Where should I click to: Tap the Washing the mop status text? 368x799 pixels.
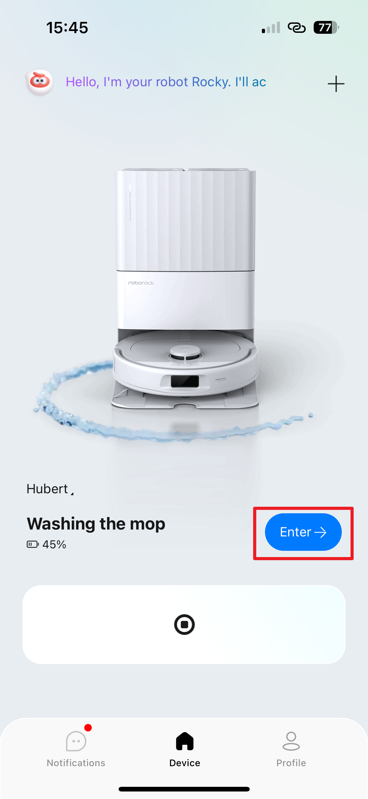click(96, 524)
